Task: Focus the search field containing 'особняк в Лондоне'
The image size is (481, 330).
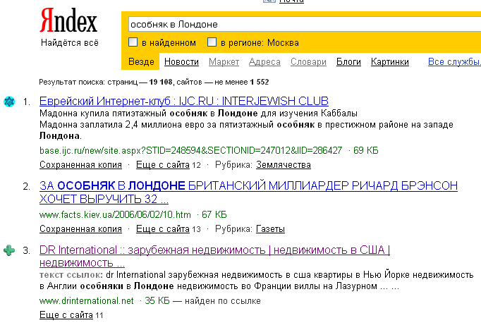Action: (304, 24)
